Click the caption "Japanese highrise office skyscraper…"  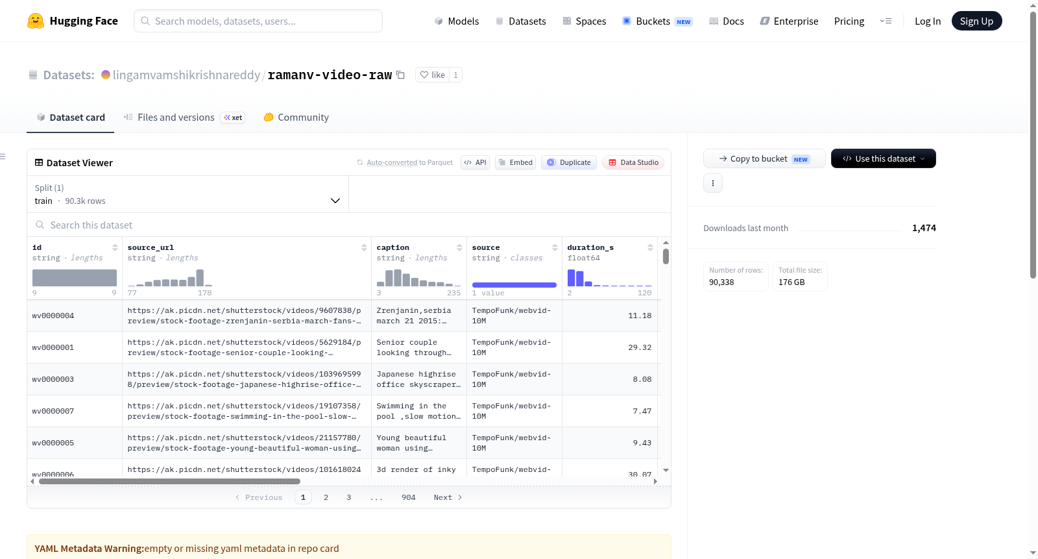pyautogui.click(x=418, y=379)
